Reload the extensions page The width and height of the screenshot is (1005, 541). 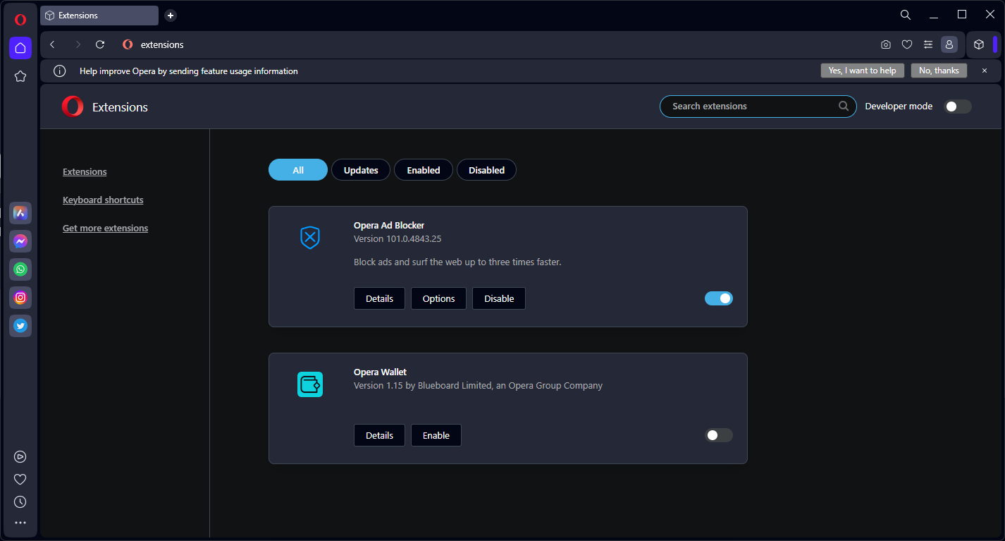100,44
